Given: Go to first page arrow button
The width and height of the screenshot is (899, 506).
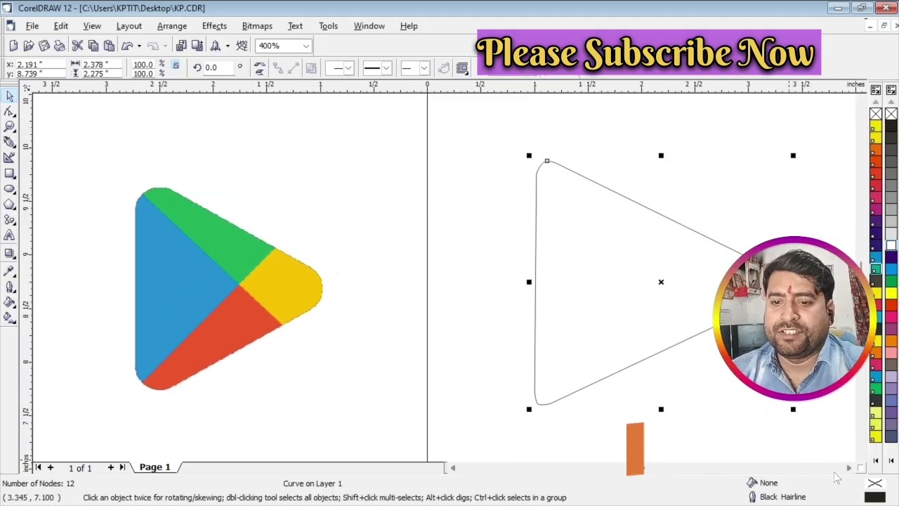Looking at the screenshot, I should pos(38,467).
